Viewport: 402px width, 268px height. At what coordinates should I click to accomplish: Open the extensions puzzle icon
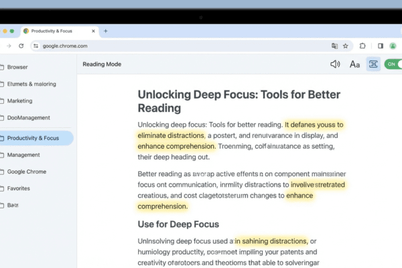362,46
